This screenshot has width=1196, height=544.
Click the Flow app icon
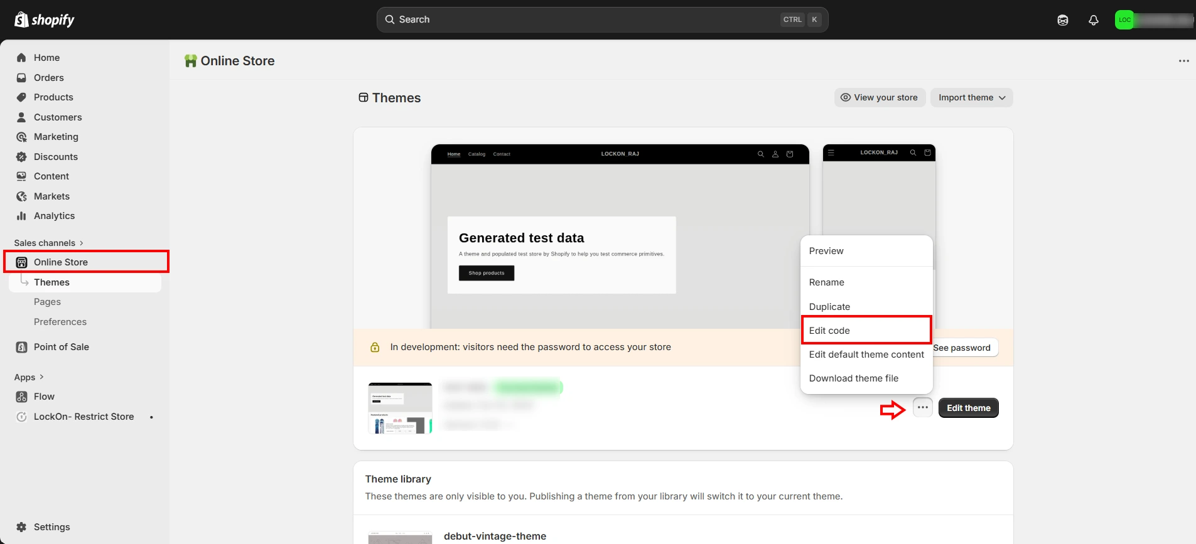pos(21,397)
